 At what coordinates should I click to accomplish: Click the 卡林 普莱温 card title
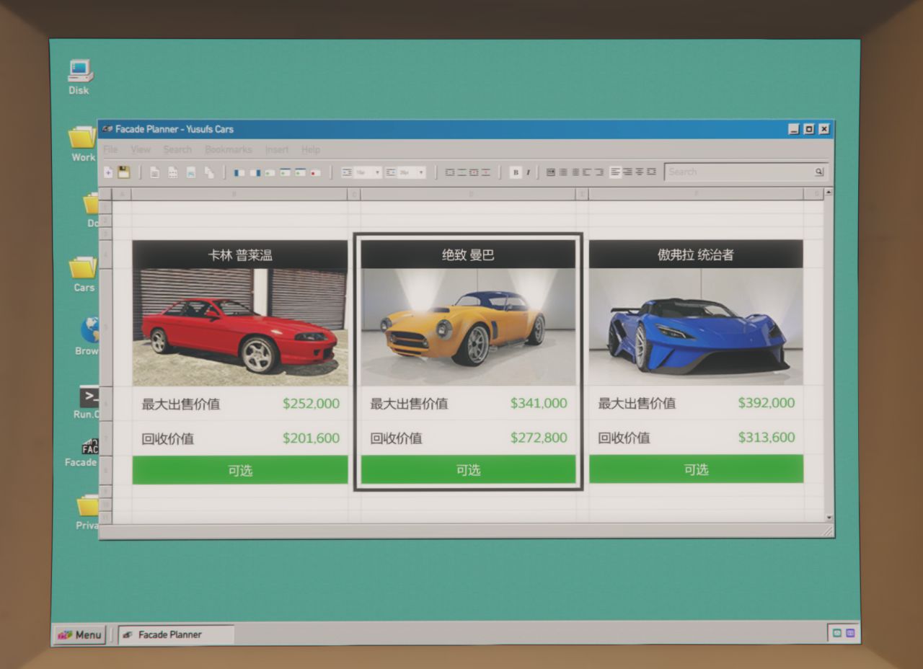[240, 255]
